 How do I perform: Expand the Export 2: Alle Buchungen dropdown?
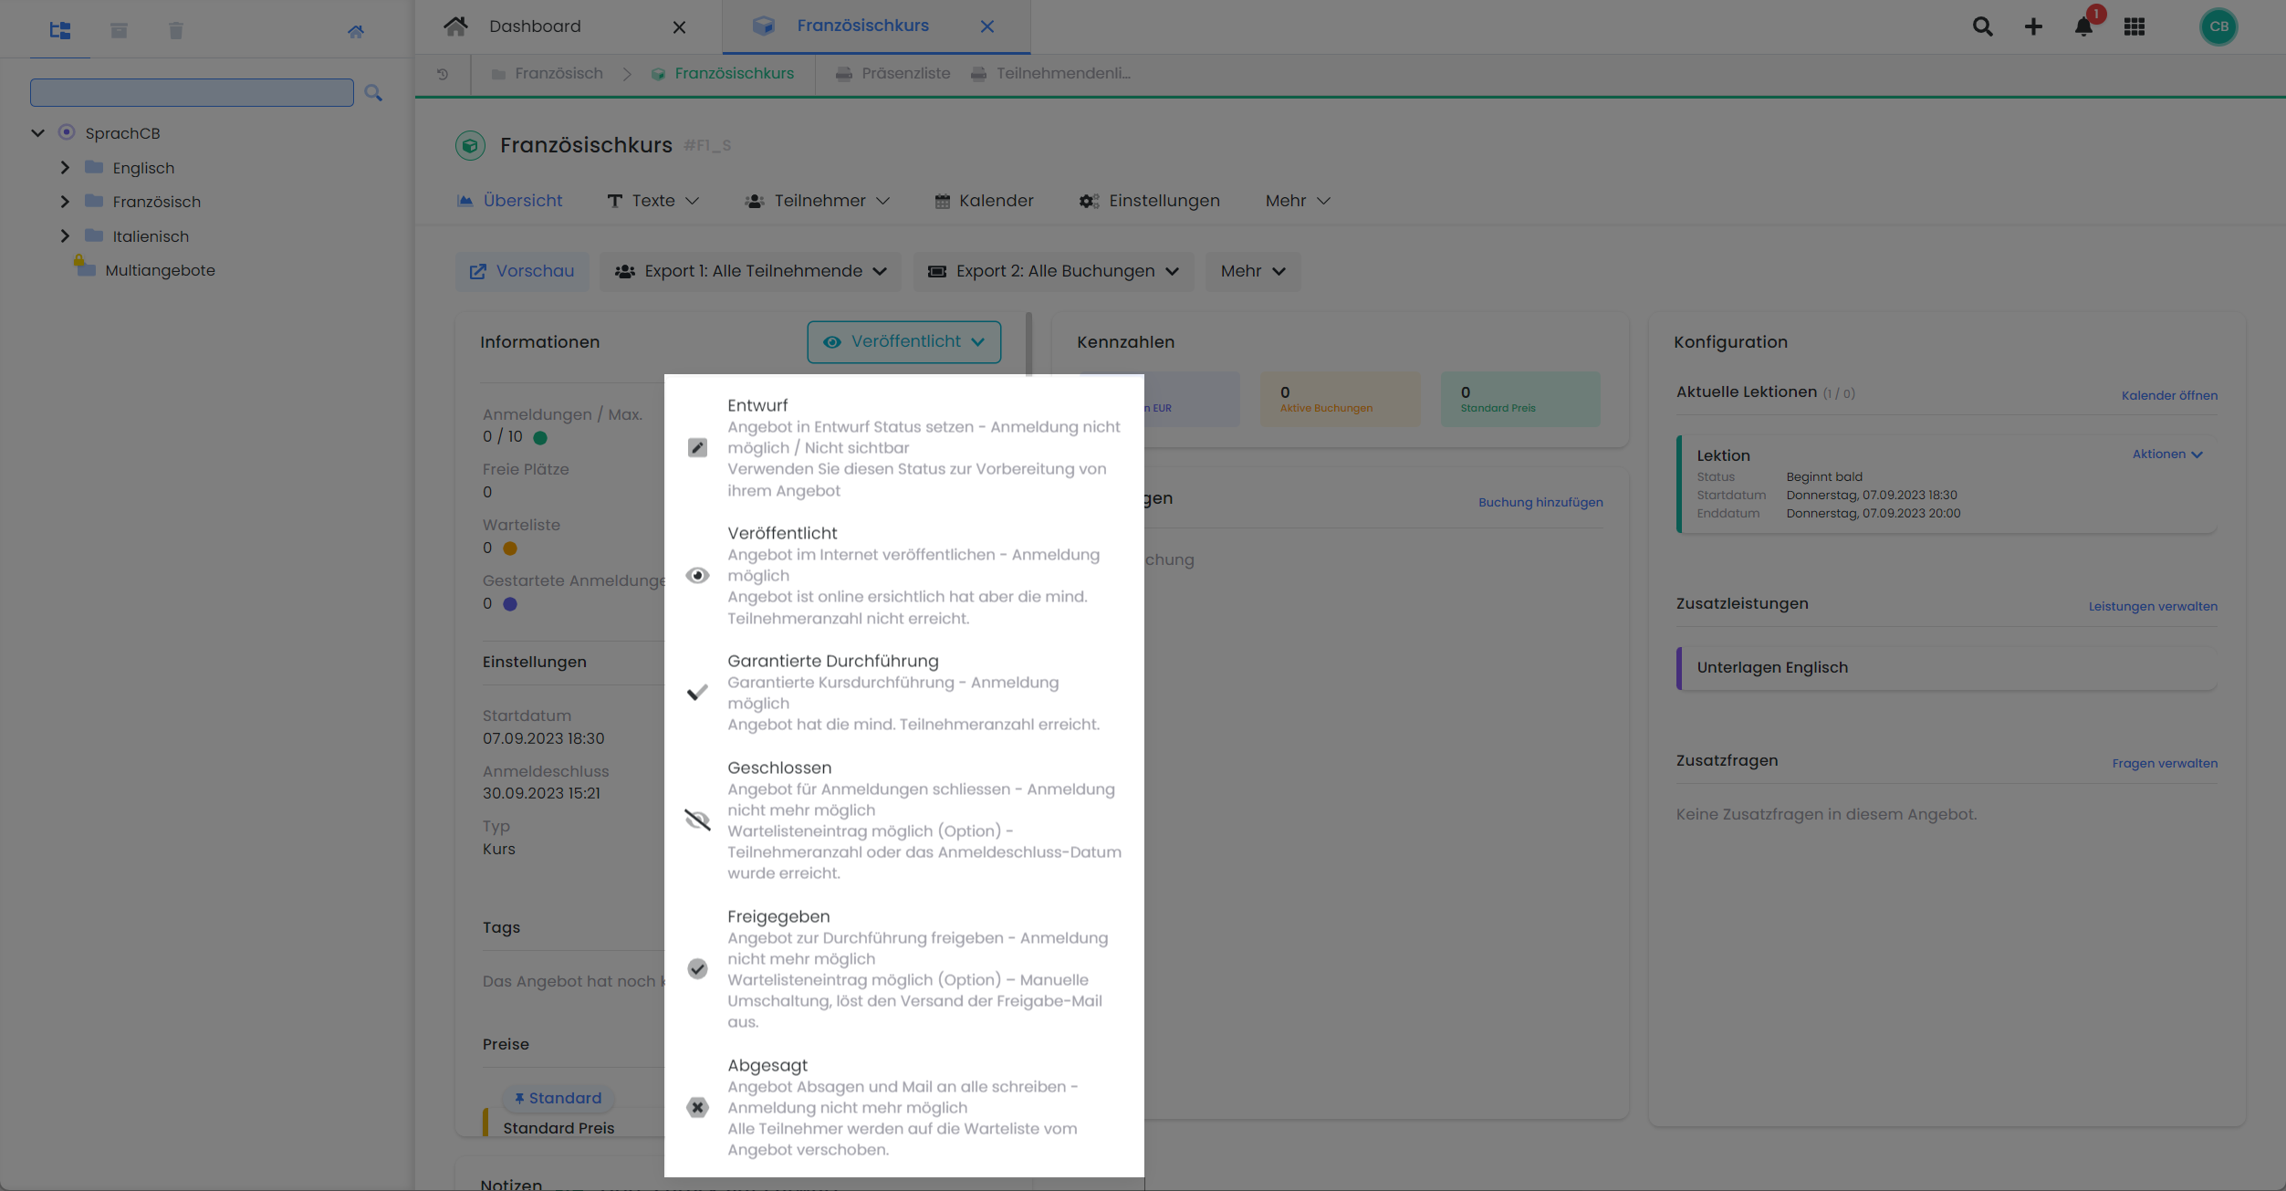tap(1052, 271)
